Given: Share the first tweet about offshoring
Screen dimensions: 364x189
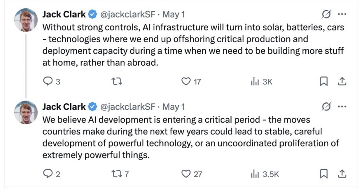Looking at the screenshot, I should pos(342,82).
